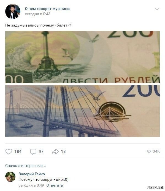This screenshot has height=191, width=165.
Task: Share the post using arrow icon
Action: point(55,151)
